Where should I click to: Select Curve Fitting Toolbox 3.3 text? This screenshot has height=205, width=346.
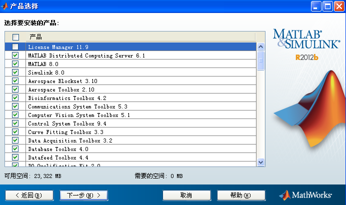tap(66, 132)
